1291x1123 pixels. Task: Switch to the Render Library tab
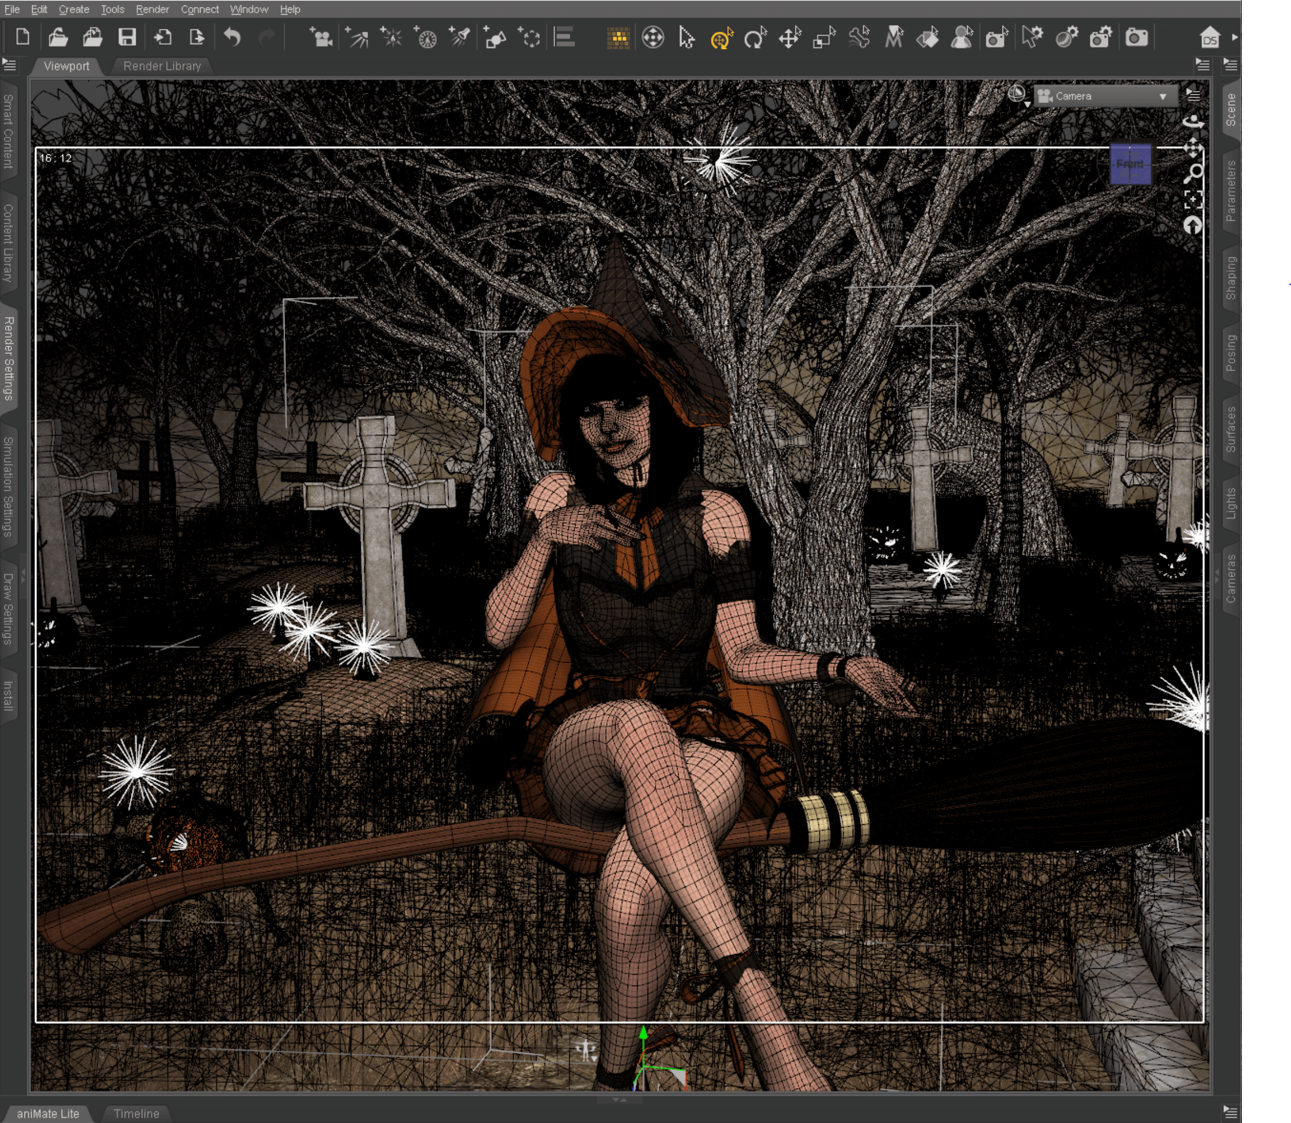click(x=162, y=66)
